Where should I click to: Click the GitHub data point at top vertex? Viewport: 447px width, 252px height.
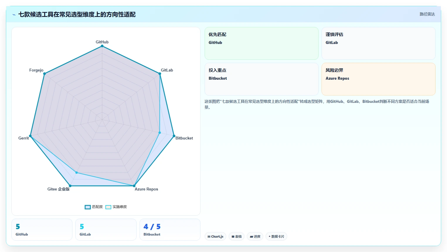tap(102, 46)
